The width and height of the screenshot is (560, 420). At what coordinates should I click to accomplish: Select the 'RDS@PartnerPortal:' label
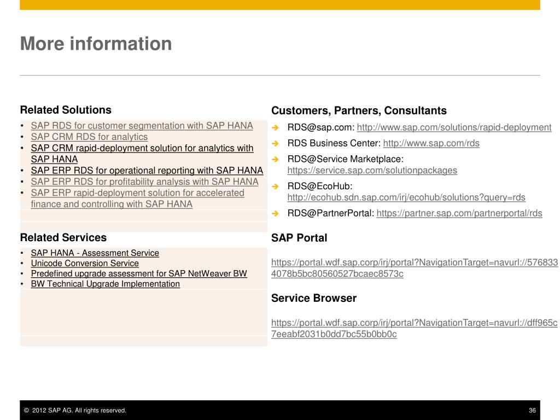tap(331, 213)
